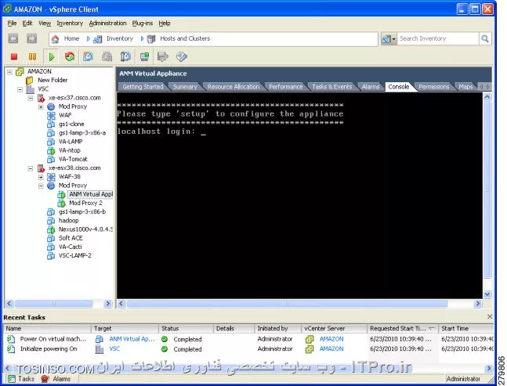This screenshot has width=507, height=386.
Task: Click the search magnifier icon
Action: (x=485, y=39)
